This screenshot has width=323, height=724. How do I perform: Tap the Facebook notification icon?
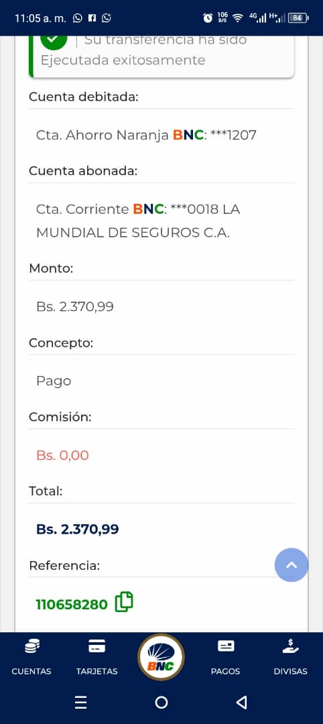click(92, 18)
